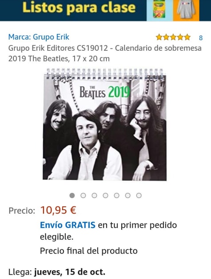This screenshot has width=211, height=279.
Task: Select the second image carousel dot
Action: coord(83,195)
